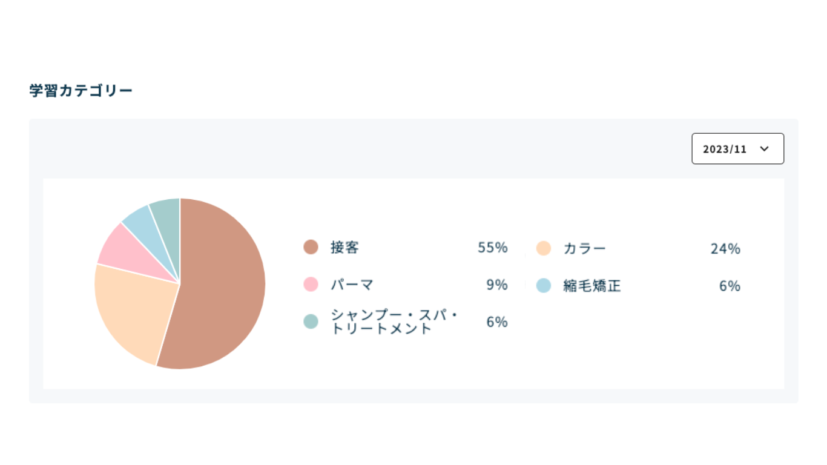
Task: Click the カラー legend label text
Action: pyautogui.click(x=584, y=248)
